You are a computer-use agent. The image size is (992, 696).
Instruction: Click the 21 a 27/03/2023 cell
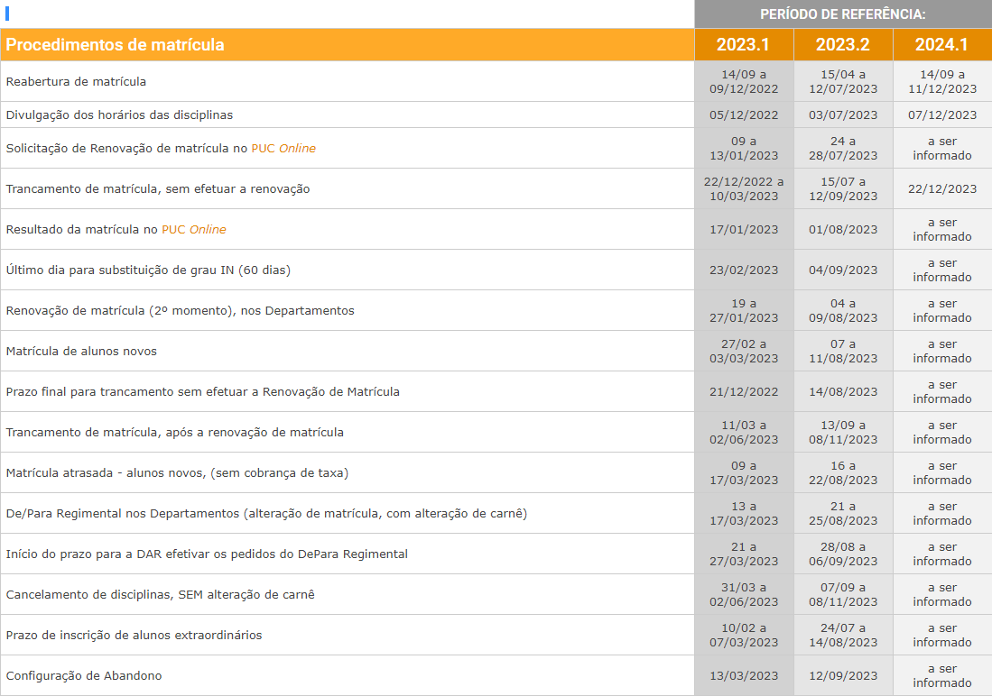point(744,554)
